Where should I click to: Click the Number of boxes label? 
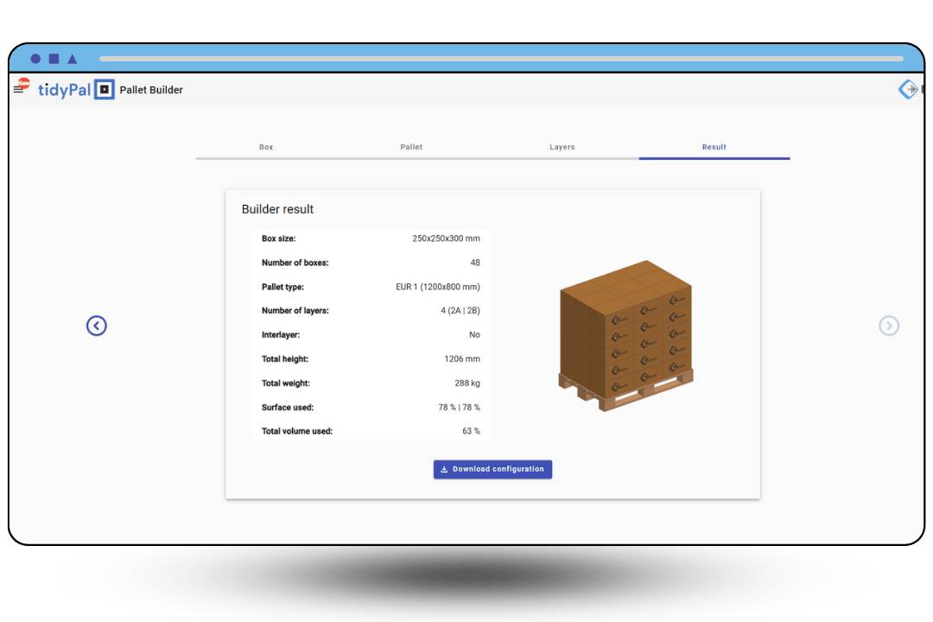295,263
